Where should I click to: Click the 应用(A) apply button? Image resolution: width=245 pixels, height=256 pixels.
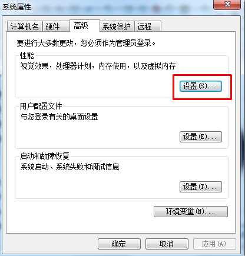(x=214, y=244)
